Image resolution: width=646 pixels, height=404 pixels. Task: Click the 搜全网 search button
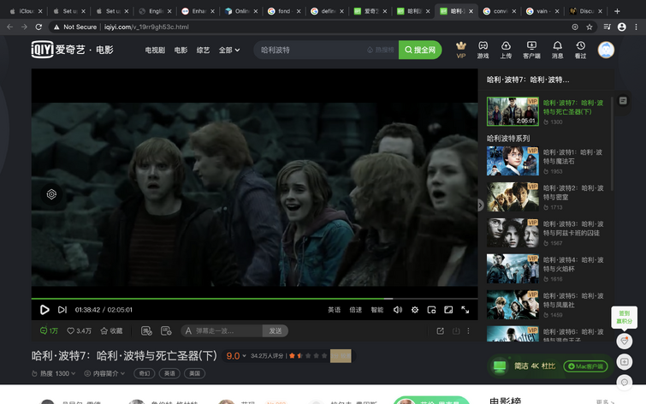420,50
